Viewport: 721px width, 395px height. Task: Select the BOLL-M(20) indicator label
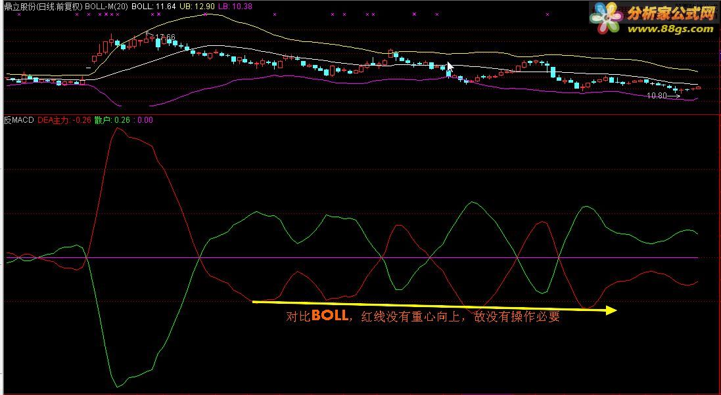pyautogui.click(x=106, y=7)
